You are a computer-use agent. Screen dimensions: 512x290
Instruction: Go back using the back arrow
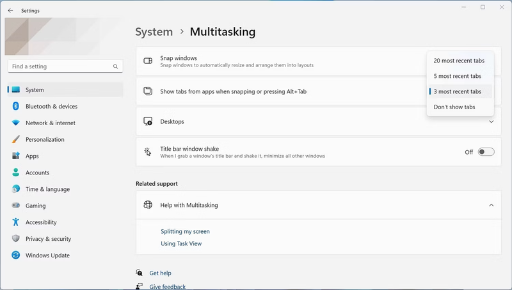(x=10, y=11)
